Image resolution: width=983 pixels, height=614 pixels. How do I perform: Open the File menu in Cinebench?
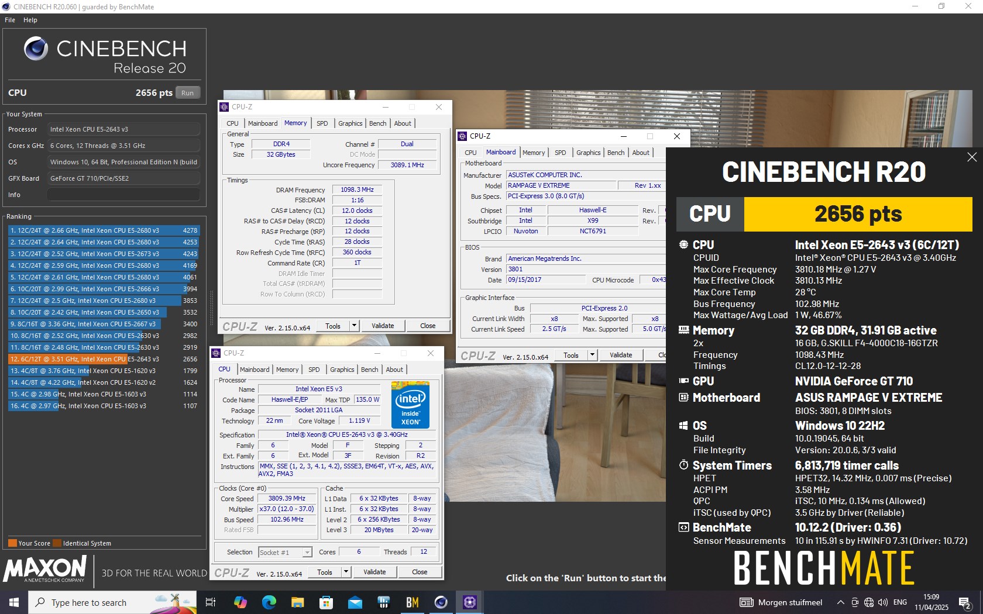pyautogui.click(x=10, y=20)
